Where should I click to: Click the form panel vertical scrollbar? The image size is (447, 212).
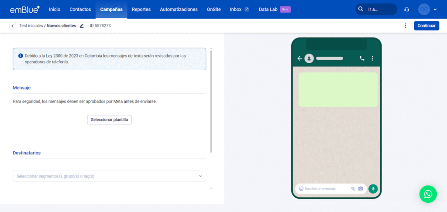pyautogui.click(x=211, y=100)
